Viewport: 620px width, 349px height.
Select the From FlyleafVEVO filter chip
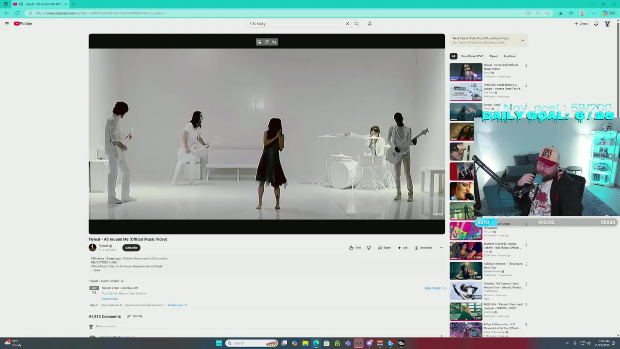tap(472, 56)
